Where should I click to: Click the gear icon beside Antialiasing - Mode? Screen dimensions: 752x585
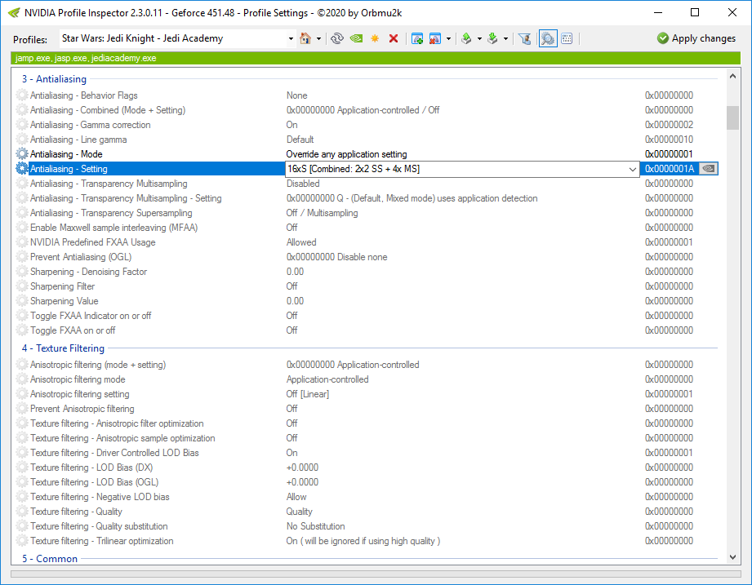point(22,153)
